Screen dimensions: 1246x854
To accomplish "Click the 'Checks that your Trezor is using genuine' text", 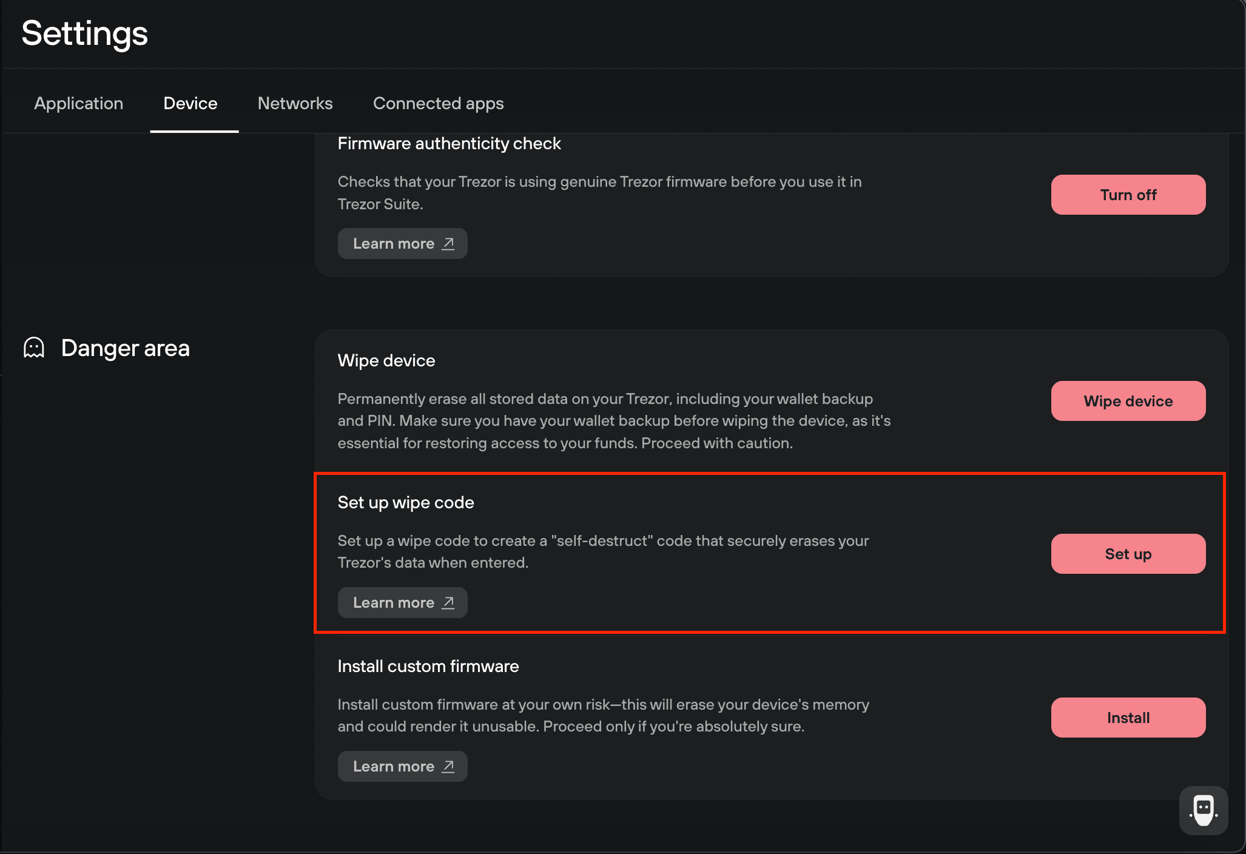I will (600, 193).
